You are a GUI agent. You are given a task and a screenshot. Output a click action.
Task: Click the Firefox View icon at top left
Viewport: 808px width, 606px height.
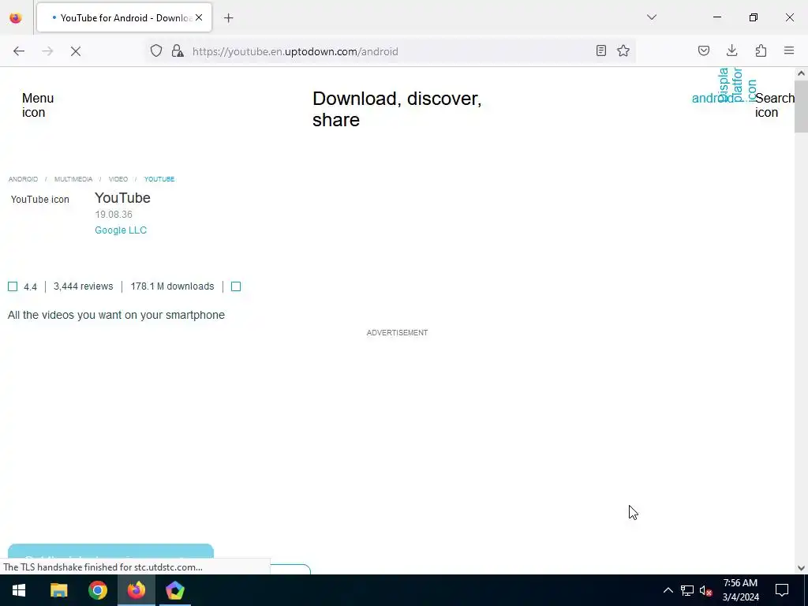pos(16,17)
